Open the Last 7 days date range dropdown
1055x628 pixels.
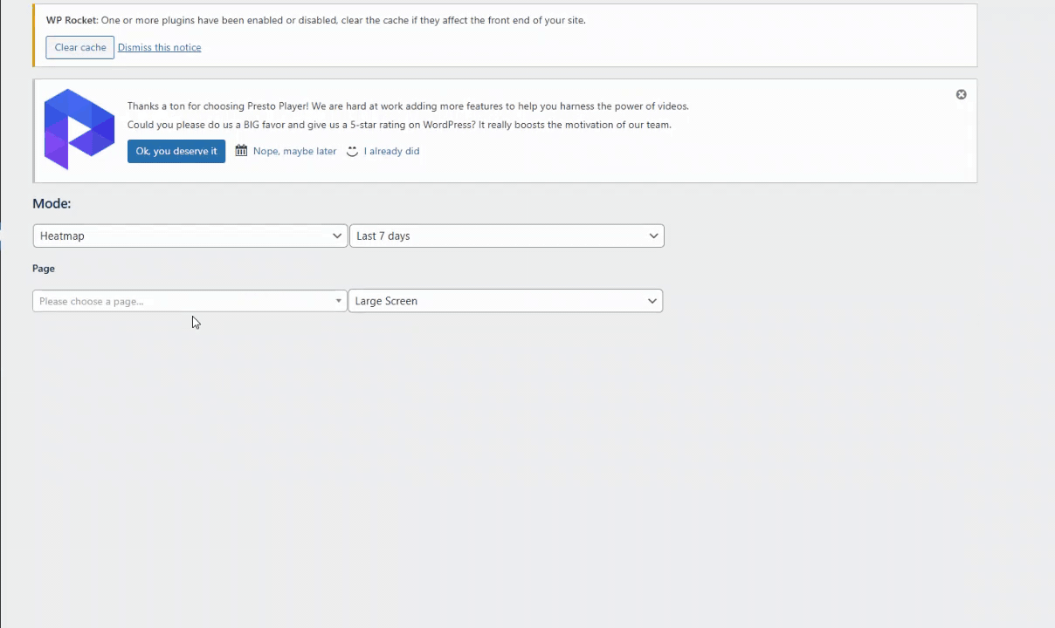tap(498, 235)
